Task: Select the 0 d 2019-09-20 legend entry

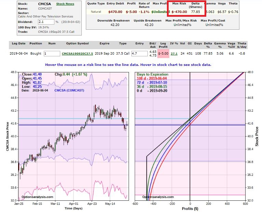Action: click(x=152, y=91)
